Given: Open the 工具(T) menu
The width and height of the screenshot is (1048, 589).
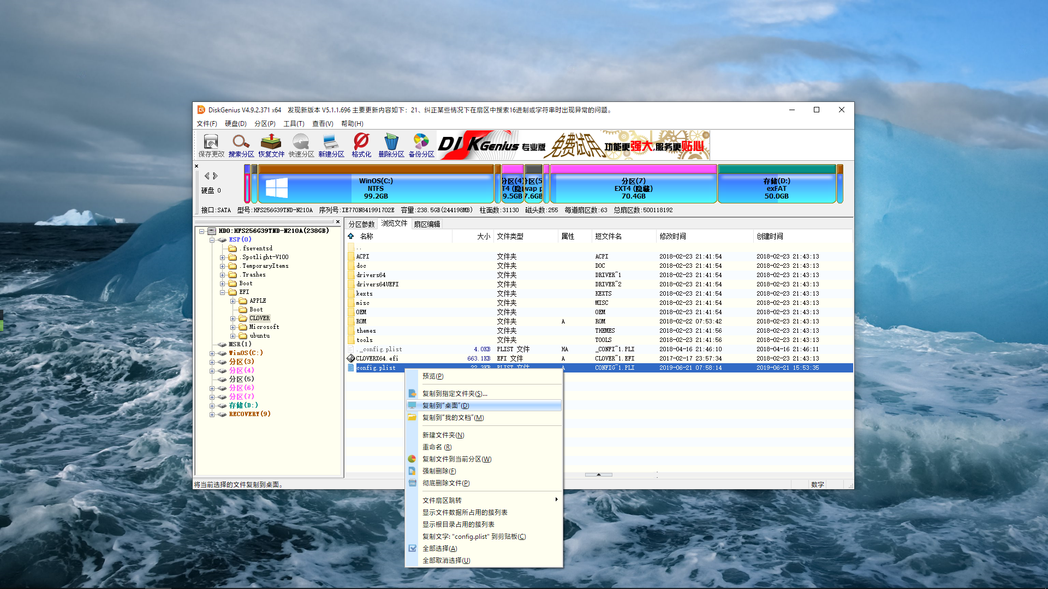Looking at the screenshot, I should 293,124.
